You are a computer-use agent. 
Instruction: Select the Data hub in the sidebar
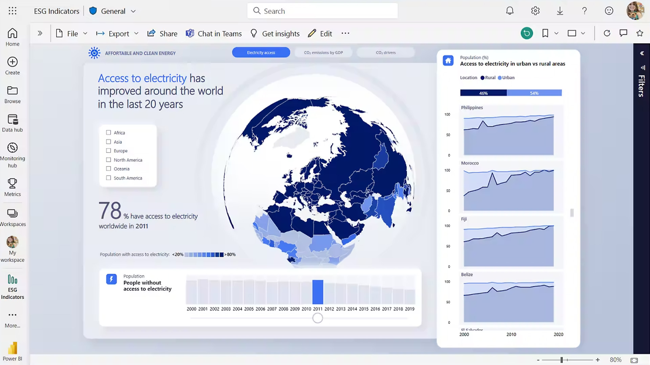(x=13, y=123)
